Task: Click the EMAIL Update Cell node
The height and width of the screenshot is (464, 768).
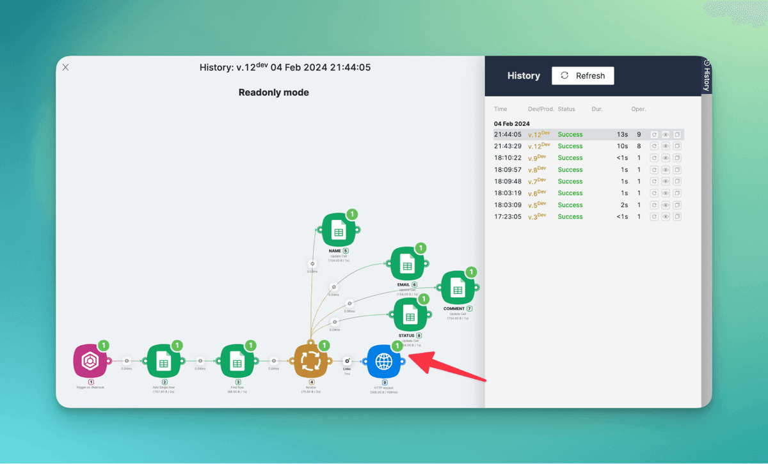Action: coord(406,264)
